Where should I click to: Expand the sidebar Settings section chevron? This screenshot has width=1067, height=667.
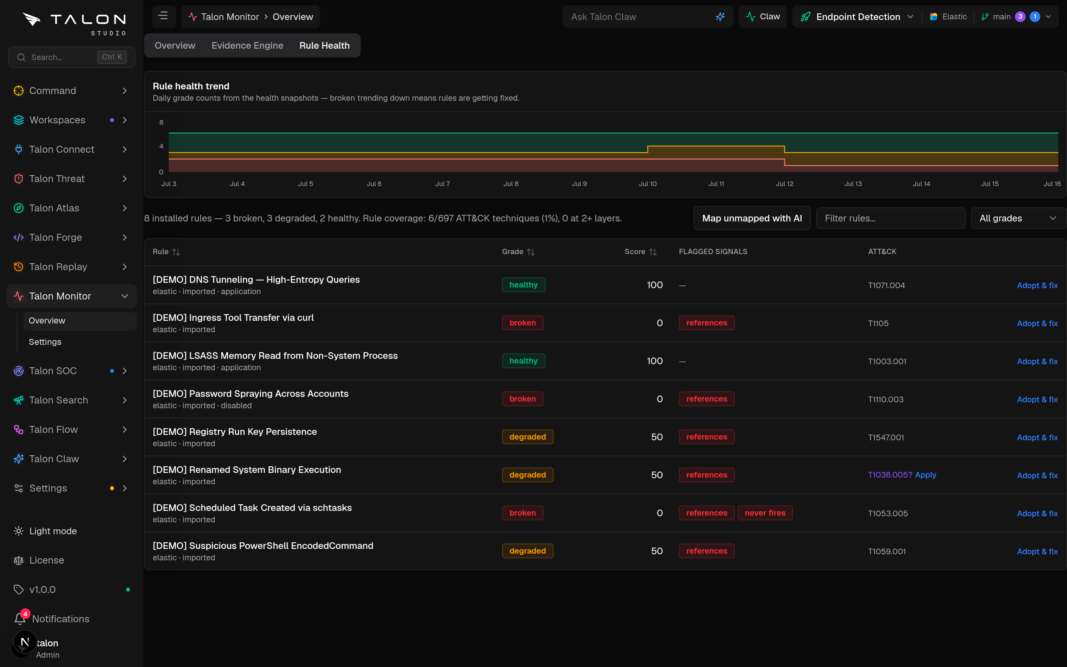pos(125,488)
